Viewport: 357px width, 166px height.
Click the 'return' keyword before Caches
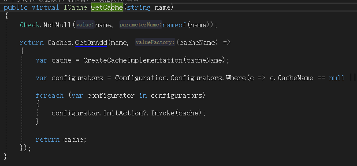32,43
